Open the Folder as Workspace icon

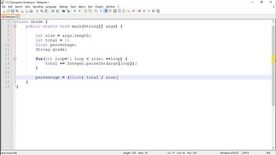pyautogui.click(x=129, y=11)
